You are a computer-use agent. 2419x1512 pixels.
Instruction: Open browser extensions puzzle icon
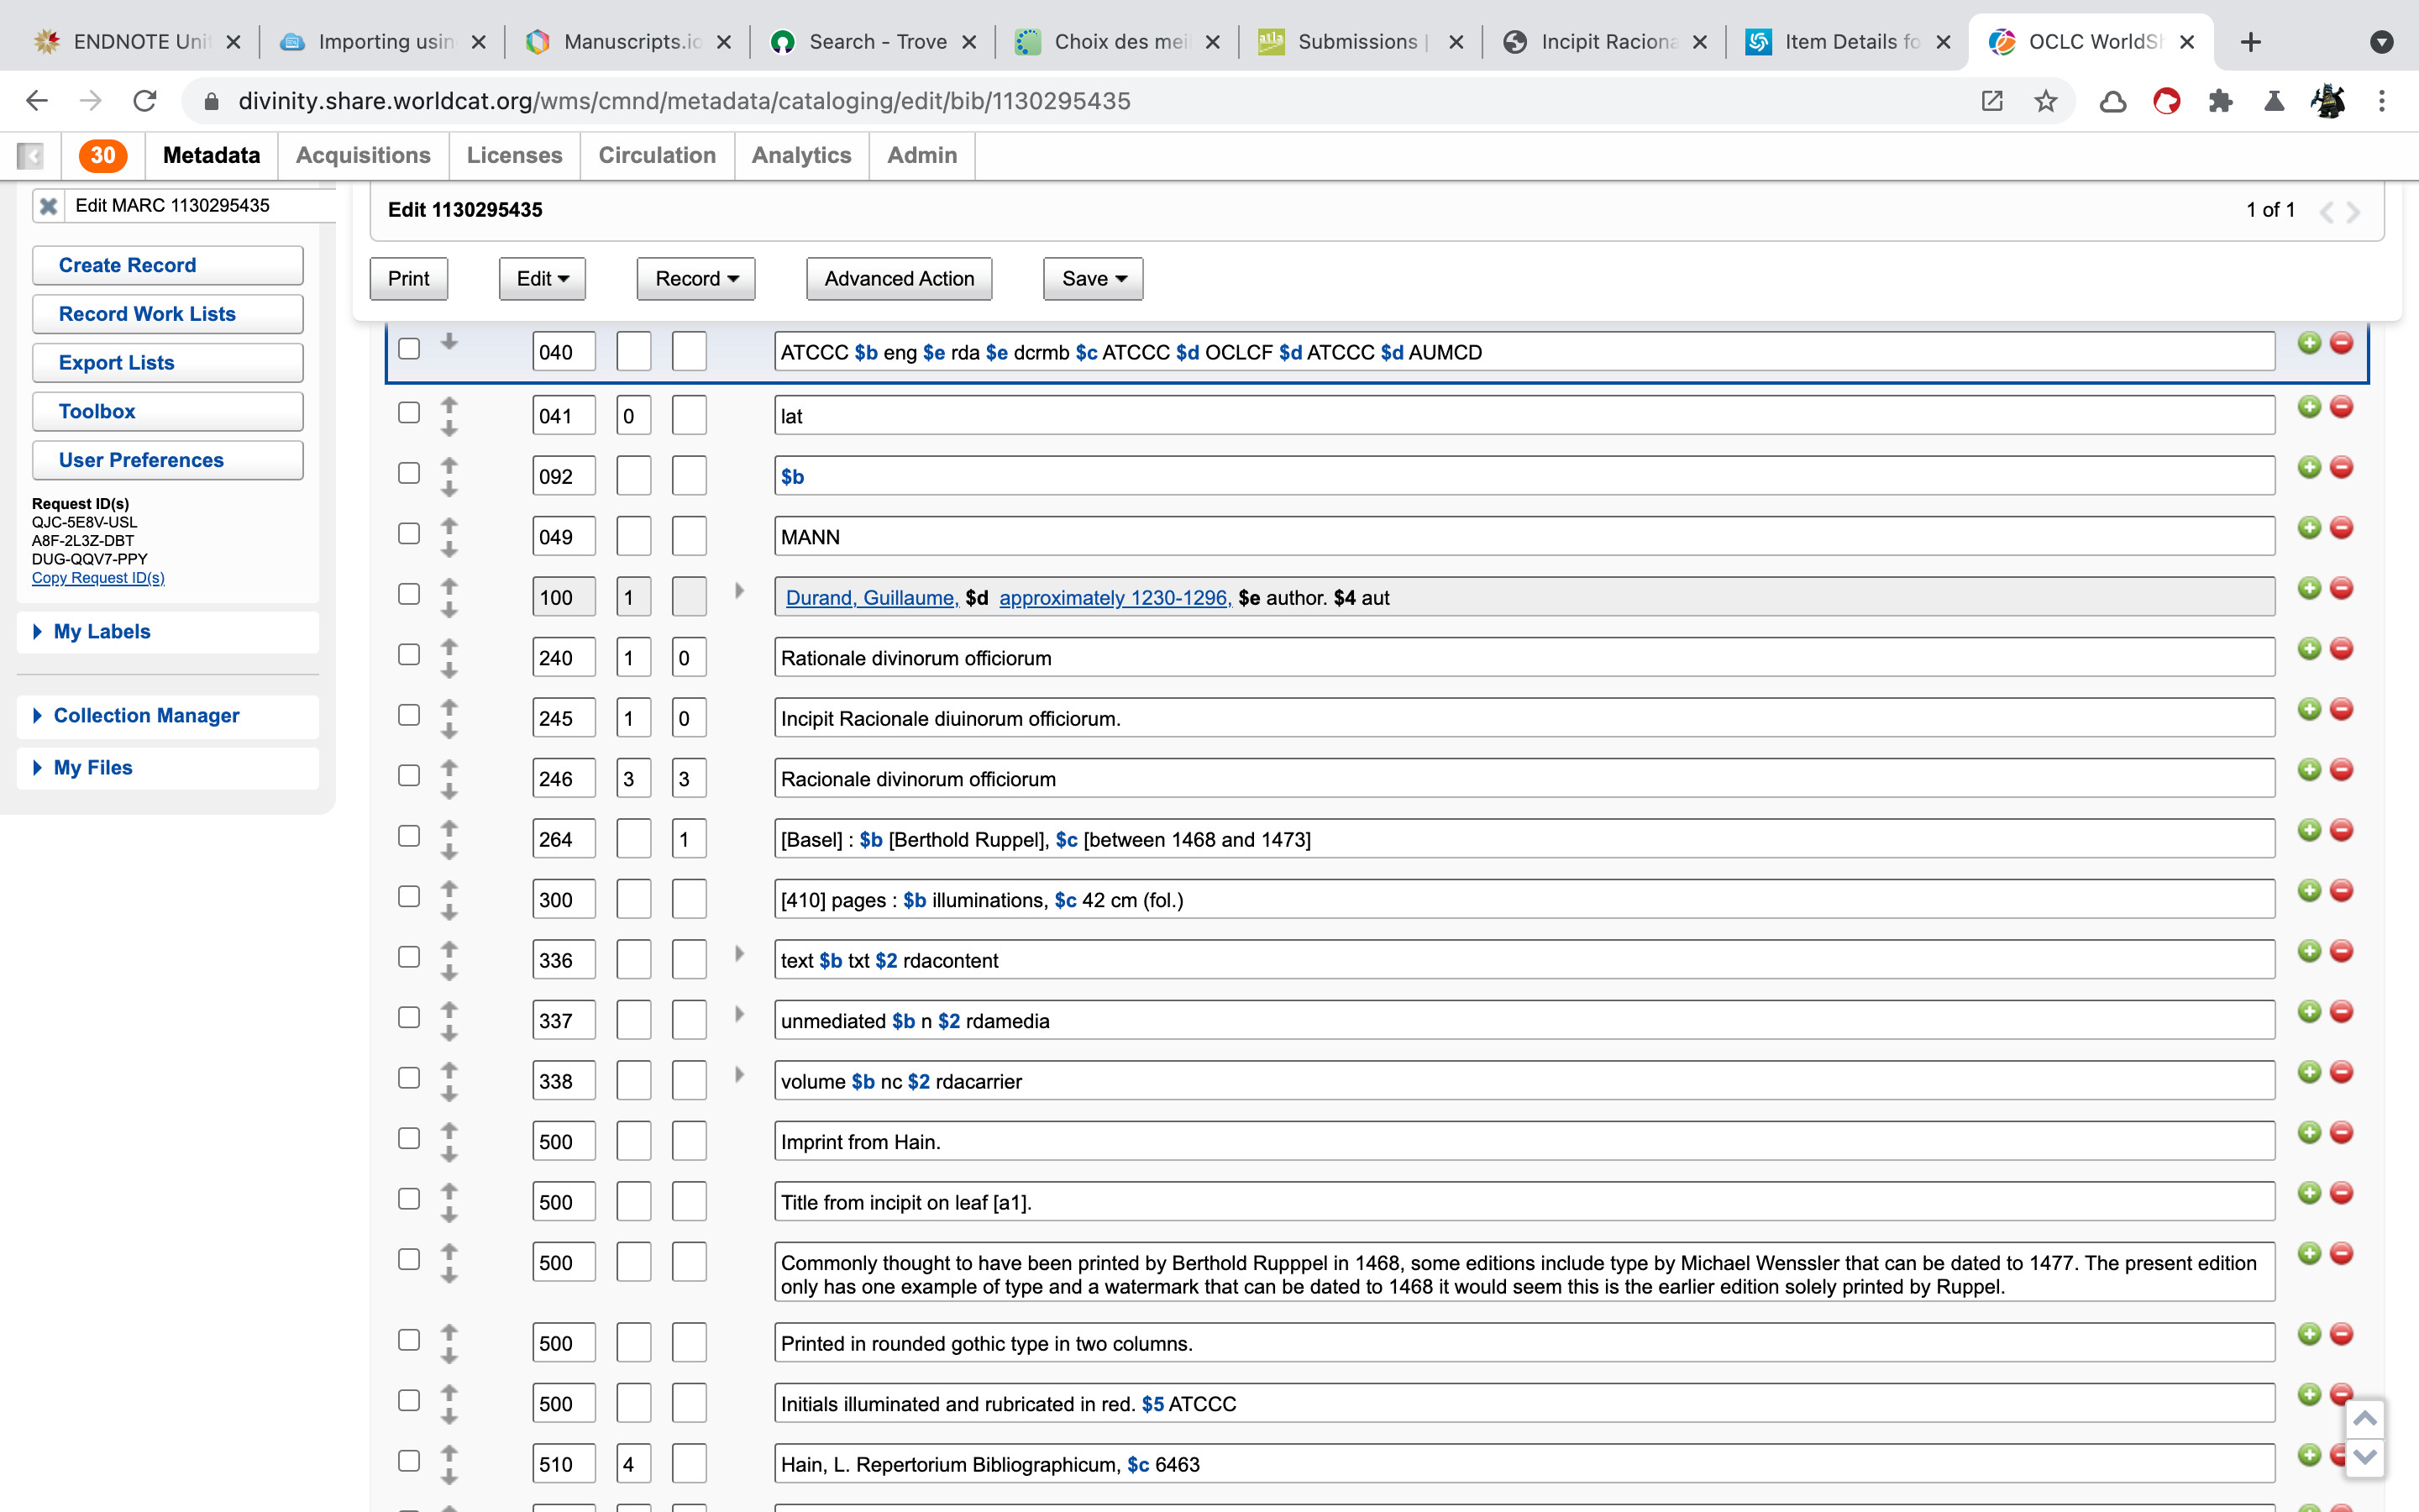(x=2220, y=101)
